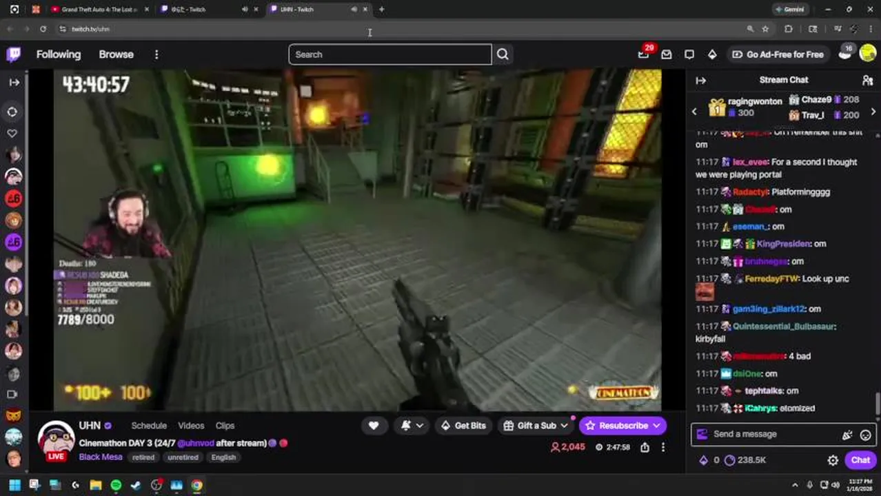Open the Windows Start menu
881x496 pixels.
coord(14,485)
